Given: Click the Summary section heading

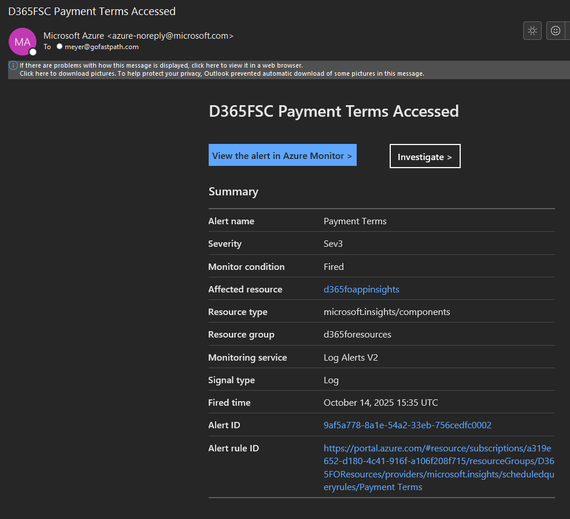Looking at the screenshot, I should 234,191.
